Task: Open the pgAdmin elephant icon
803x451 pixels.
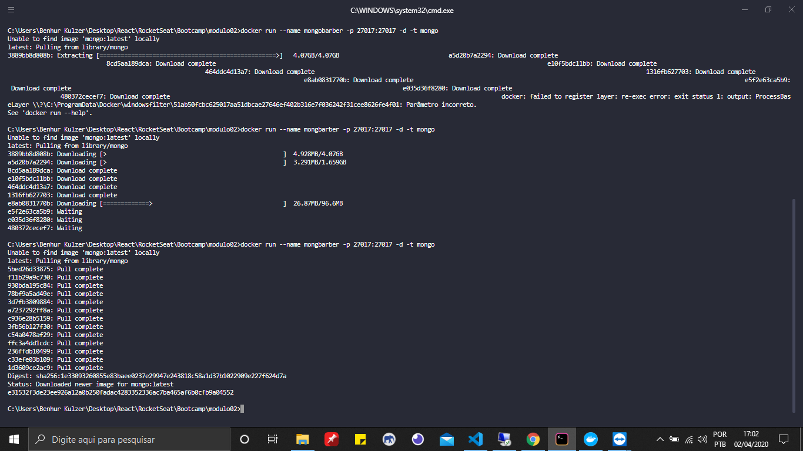Action: (389, 439)
